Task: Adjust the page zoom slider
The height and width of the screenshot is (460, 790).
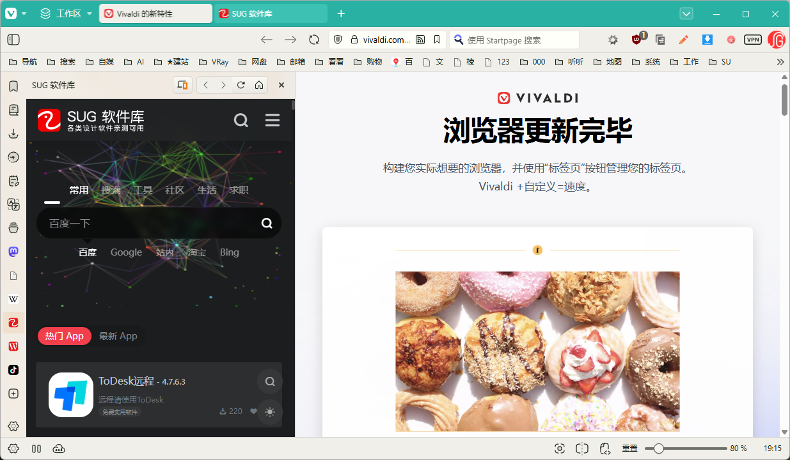Action: point(658,448)
